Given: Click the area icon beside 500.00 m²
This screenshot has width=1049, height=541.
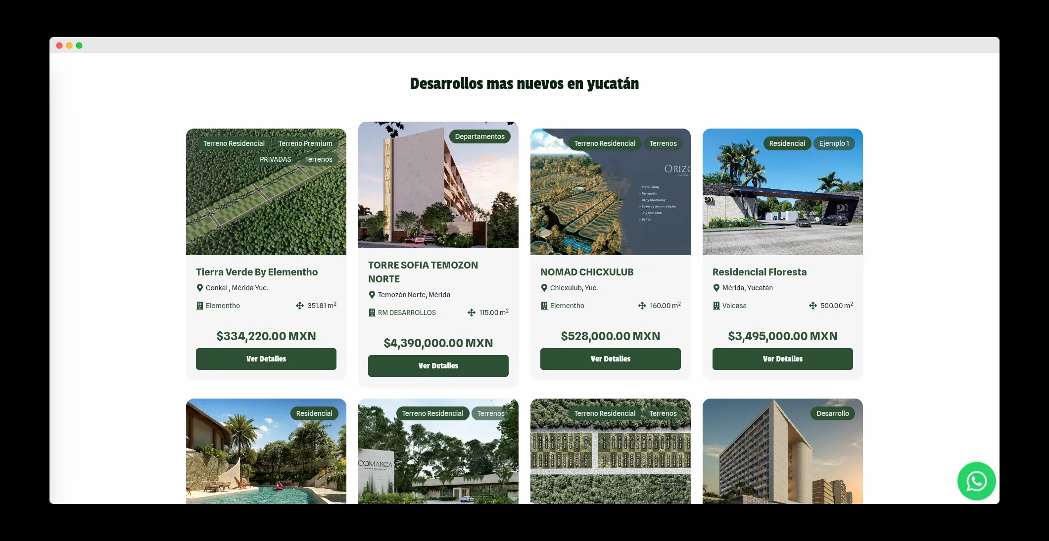Looking at the screenshot, I should point(813,306).
